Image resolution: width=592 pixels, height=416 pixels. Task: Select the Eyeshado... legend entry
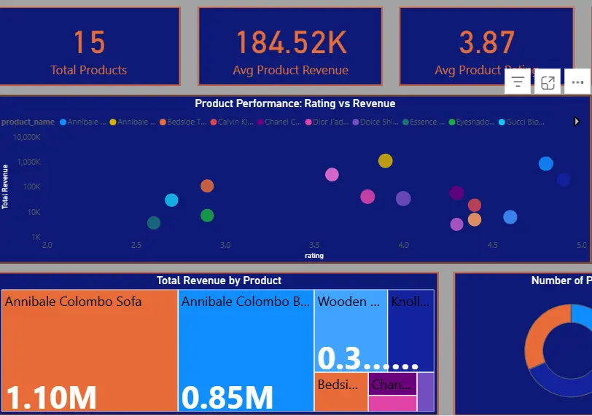pyautogui.click(x=472, y=122)
